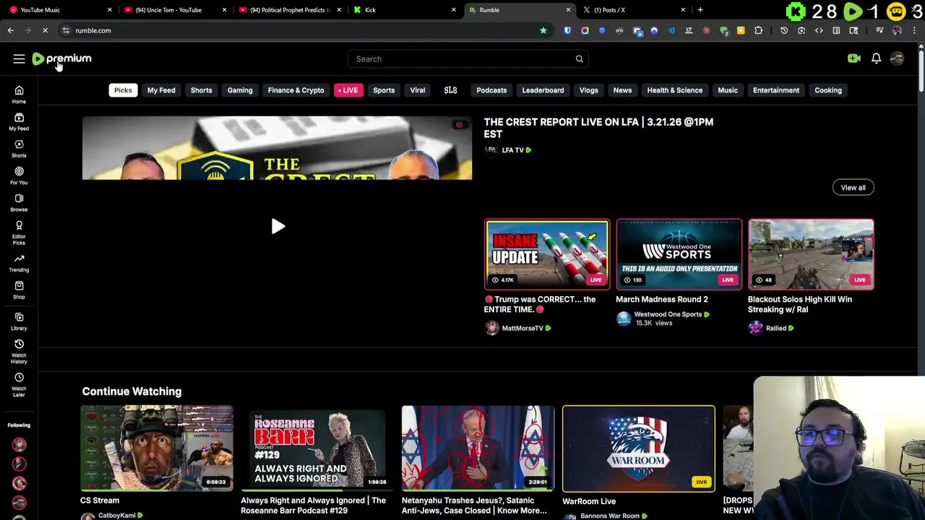Select the Finance & Crypto category tab

point(296,90)
